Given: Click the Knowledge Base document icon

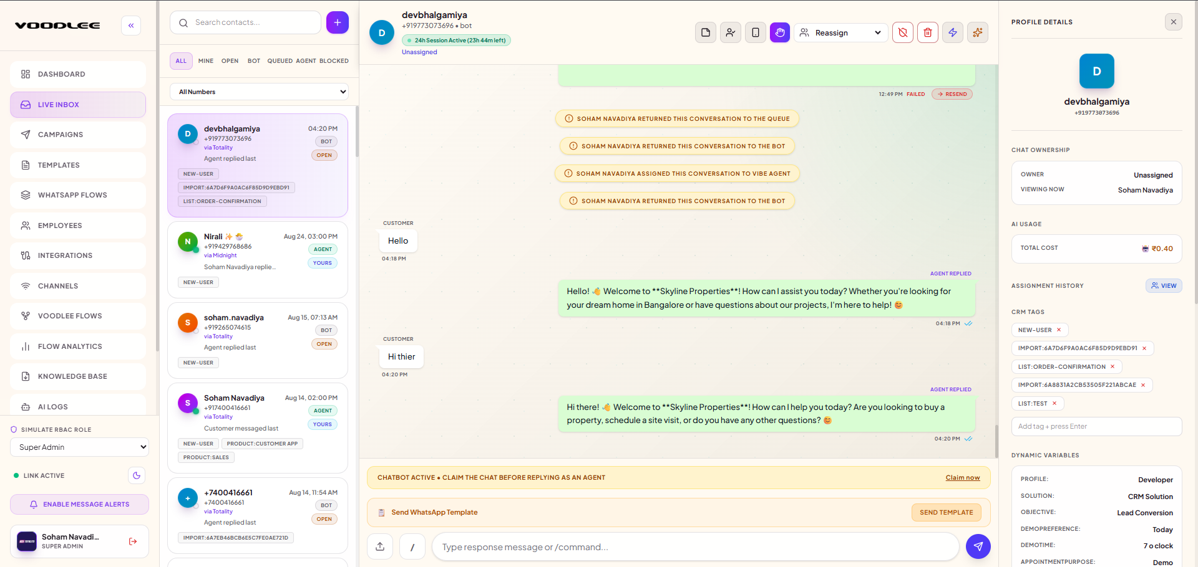Looking at the screenshot, I should (26, 376).
